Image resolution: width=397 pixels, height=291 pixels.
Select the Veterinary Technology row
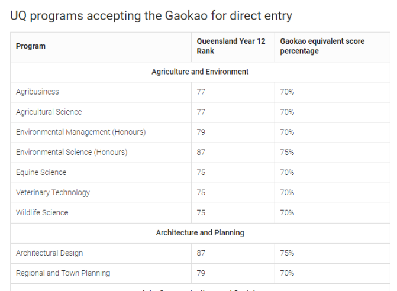(53, 192)
